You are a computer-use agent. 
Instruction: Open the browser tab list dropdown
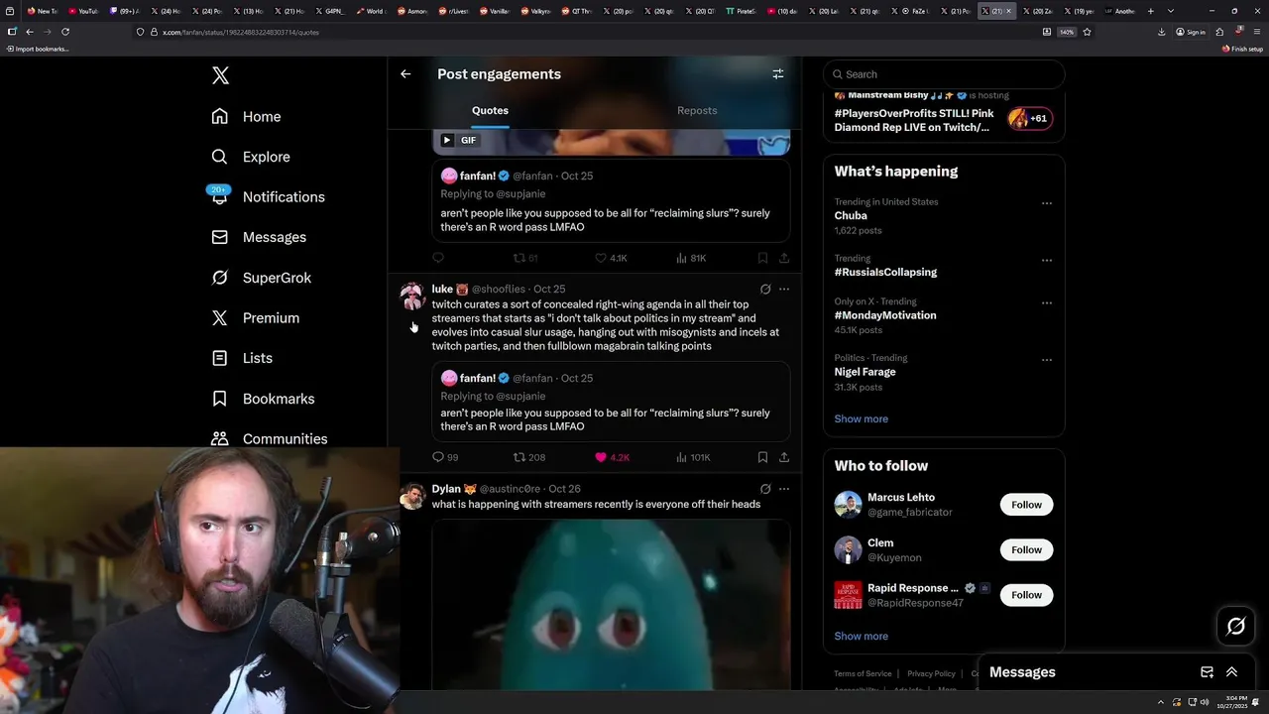point(1171,11)
